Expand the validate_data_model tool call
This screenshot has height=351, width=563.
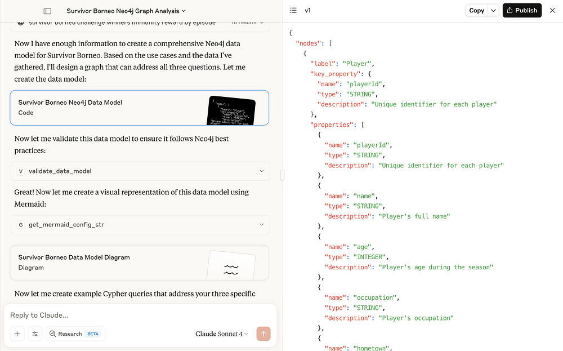click(140, 171)
